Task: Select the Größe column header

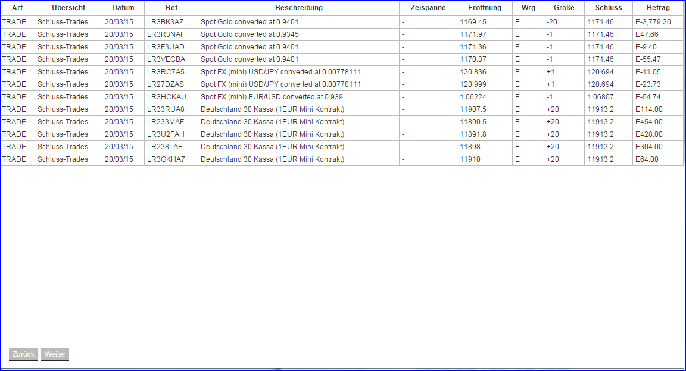Action: coord(563,8)
